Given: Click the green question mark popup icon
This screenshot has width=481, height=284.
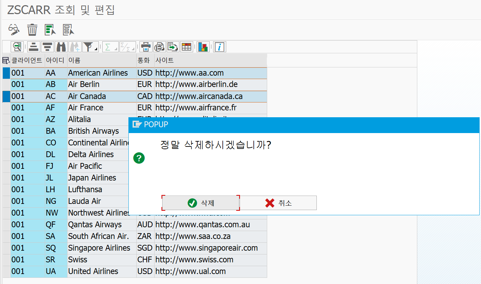Looking at the screenshot, I should (139, 158).
